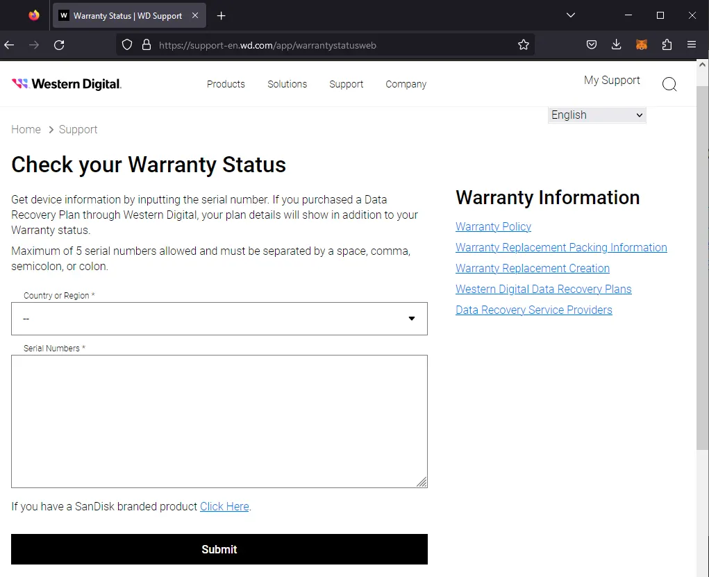Go back to the previous page
Viewport: 709px width, 577px height.
point(10,44)
